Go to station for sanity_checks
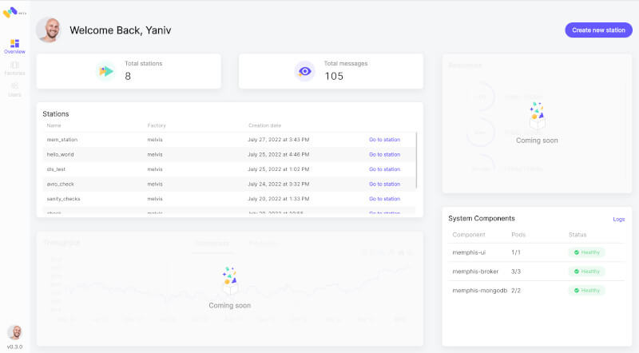This screenshot has width=639, height=353. [x=384, y=199]
